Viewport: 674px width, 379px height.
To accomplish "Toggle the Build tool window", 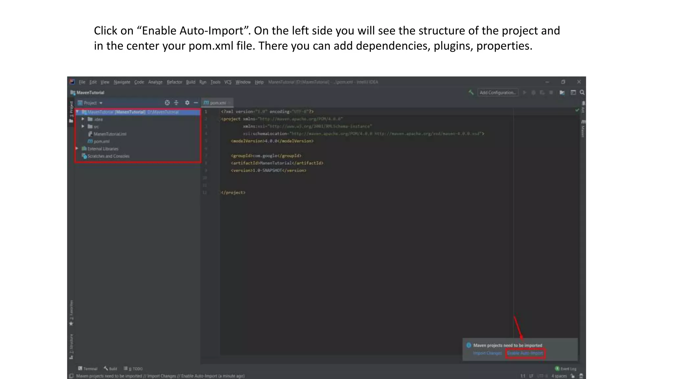I will (110, 369).
